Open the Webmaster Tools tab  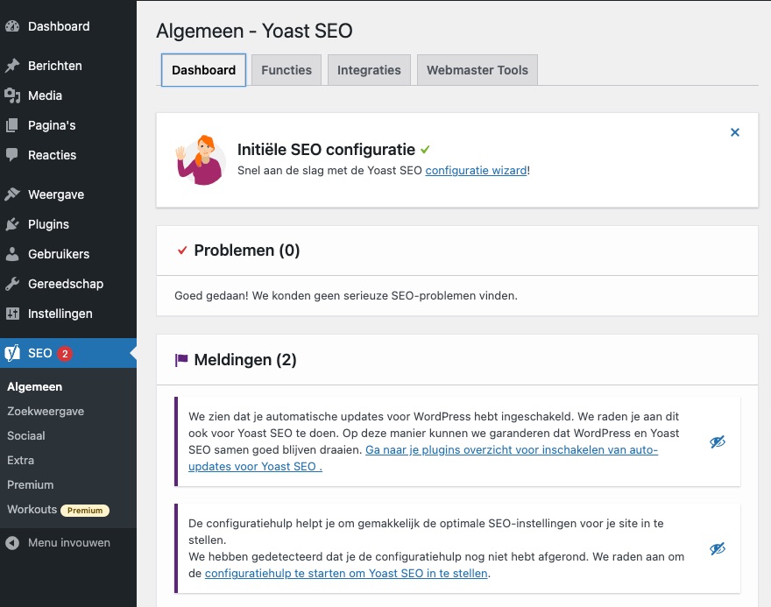pyautogui.click(x=477, y=69)
